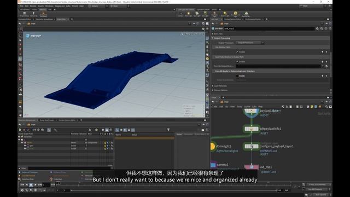
Task: Click the Play backward button
Action: tap(27, 185)
